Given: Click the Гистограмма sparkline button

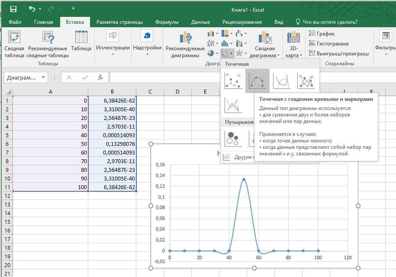Looking at the screenshot, I should (328, 44).
